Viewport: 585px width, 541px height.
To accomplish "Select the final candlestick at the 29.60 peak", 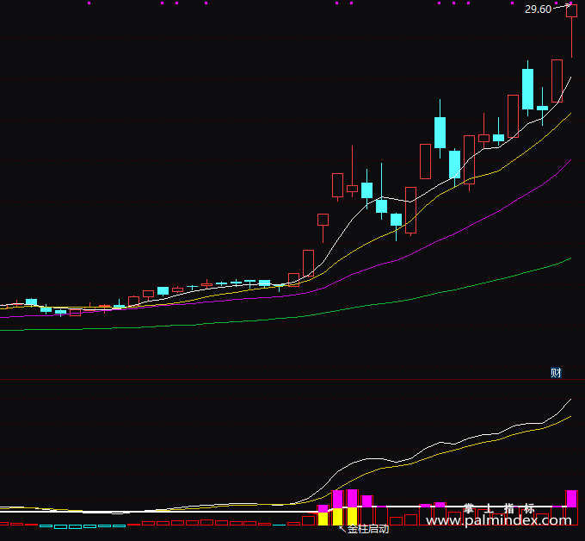I will point(571,31).
